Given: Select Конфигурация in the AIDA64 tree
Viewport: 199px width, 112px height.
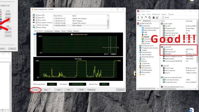Looking at the screenshot, I should click(x=146, y=70).
